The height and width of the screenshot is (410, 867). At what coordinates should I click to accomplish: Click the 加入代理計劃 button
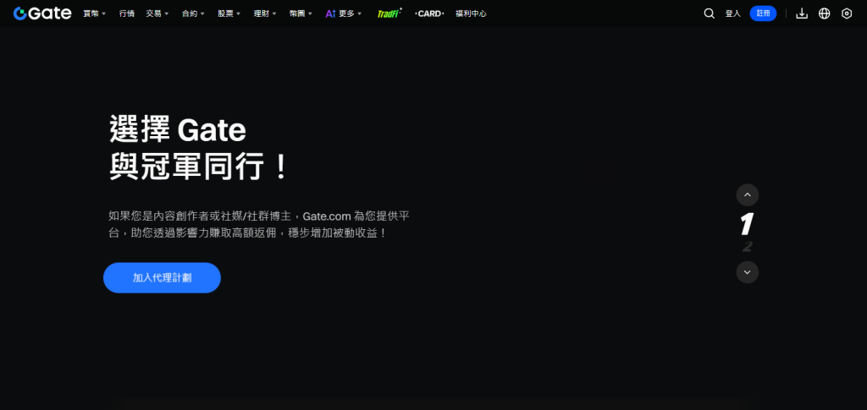tap(162, 277)
